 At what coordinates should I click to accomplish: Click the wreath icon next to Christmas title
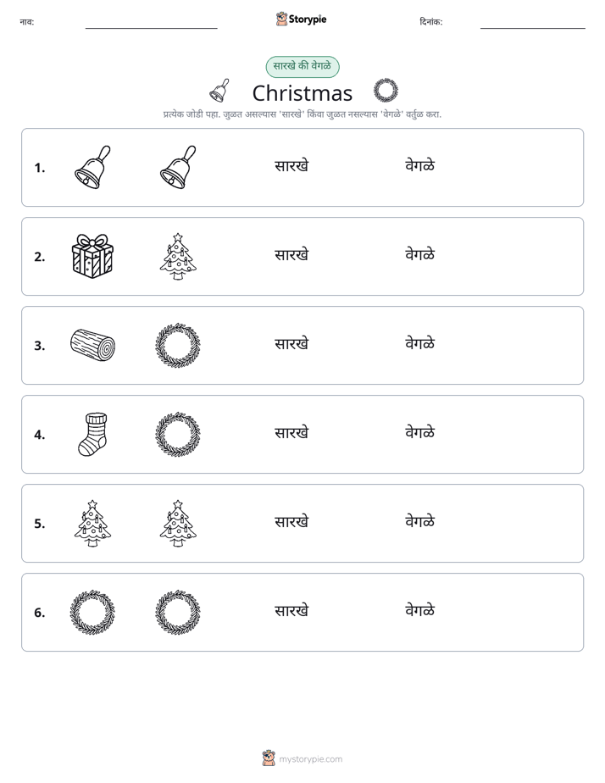click(x=386, y=91)
